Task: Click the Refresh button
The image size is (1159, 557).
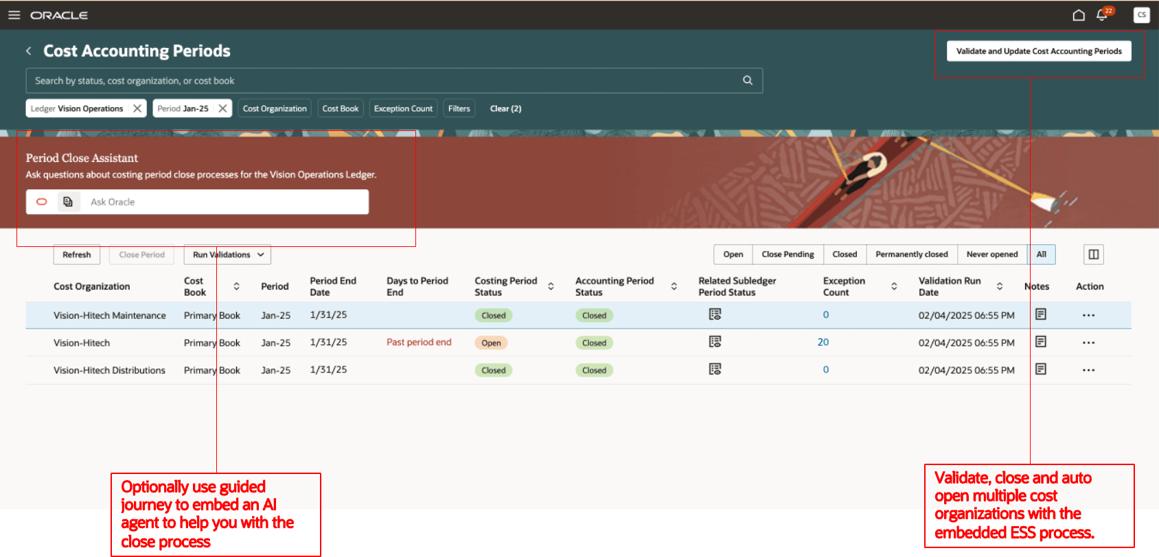Action: (77, 254)
